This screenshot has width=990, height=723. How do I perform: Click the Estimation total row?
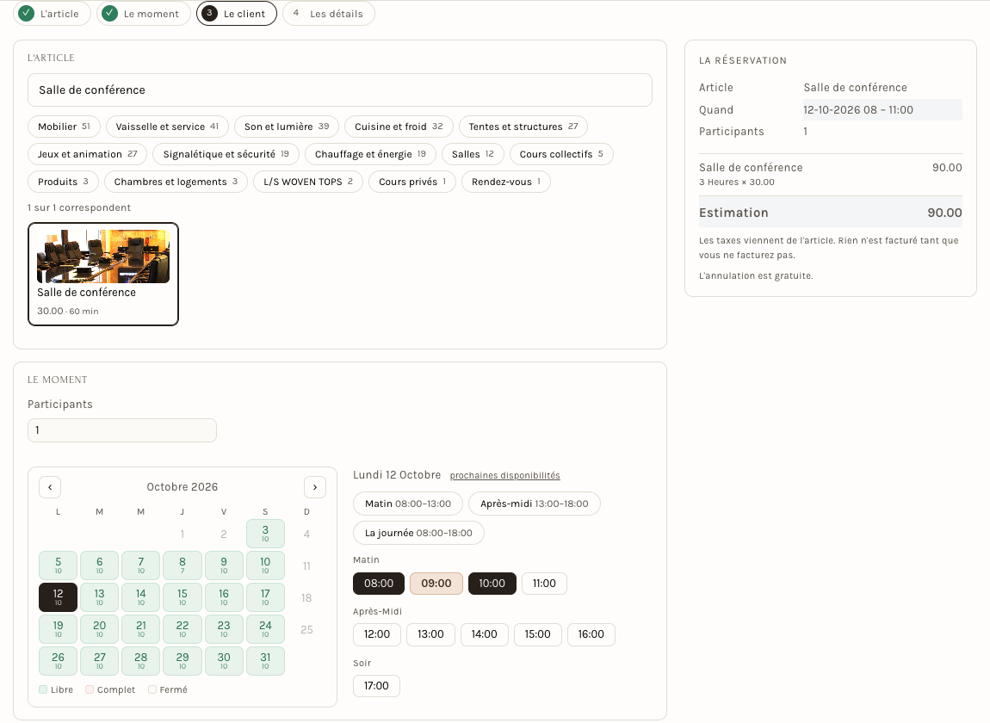(x=830, y=212)
